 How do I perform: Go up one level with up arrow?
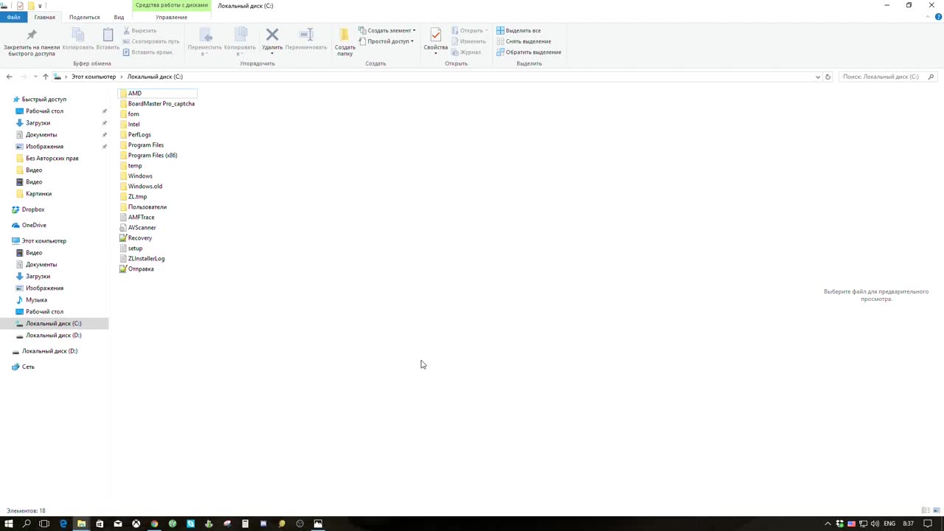46,77
